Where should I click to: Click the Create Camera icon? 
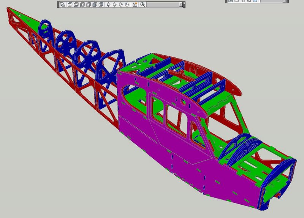point(135,5)
